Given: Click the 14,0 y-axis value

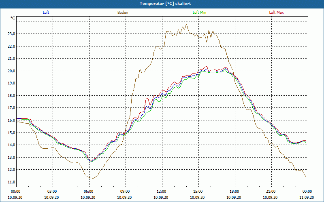Looking at the screenshot, I should (x=11, y=145).
